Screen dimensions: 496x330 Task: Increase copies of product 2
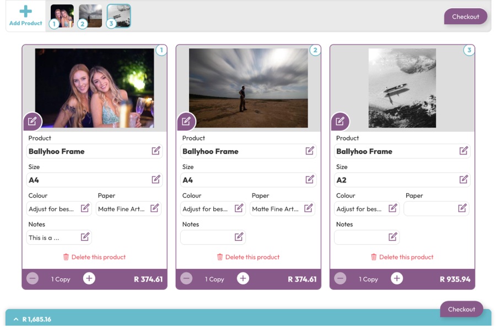click(243, 278)
